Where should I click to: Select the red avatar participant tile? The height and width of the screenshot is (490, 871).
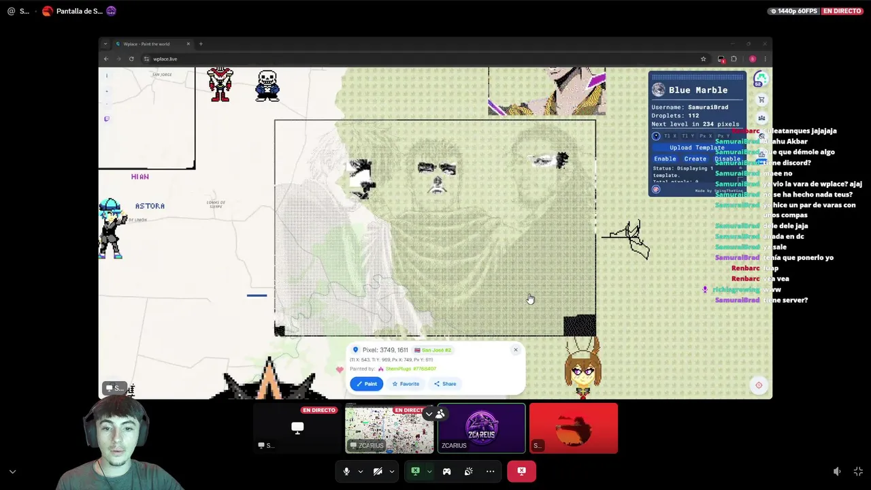pyautogui.click(x=574, y=428)
